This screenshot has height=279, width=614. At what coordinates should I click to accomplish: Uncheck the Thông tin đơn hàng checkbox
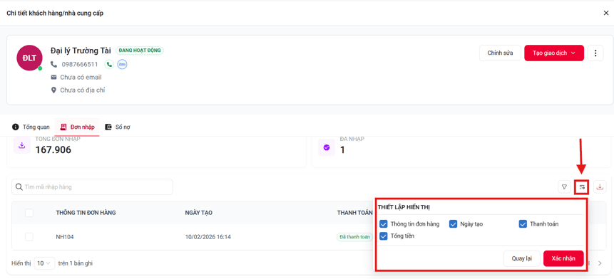384,224
